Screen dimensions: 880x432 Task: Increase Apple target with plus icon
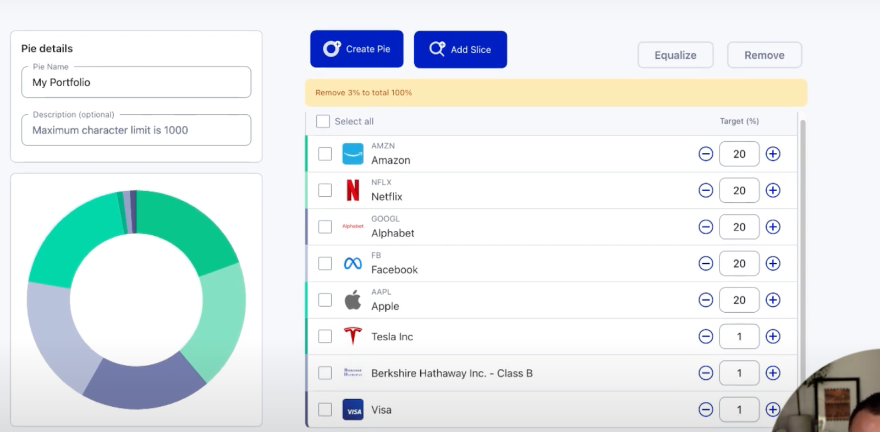click(773, 300)
